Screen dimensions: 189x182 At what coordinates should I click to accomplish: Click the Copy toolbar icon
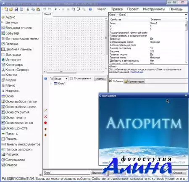33,9
